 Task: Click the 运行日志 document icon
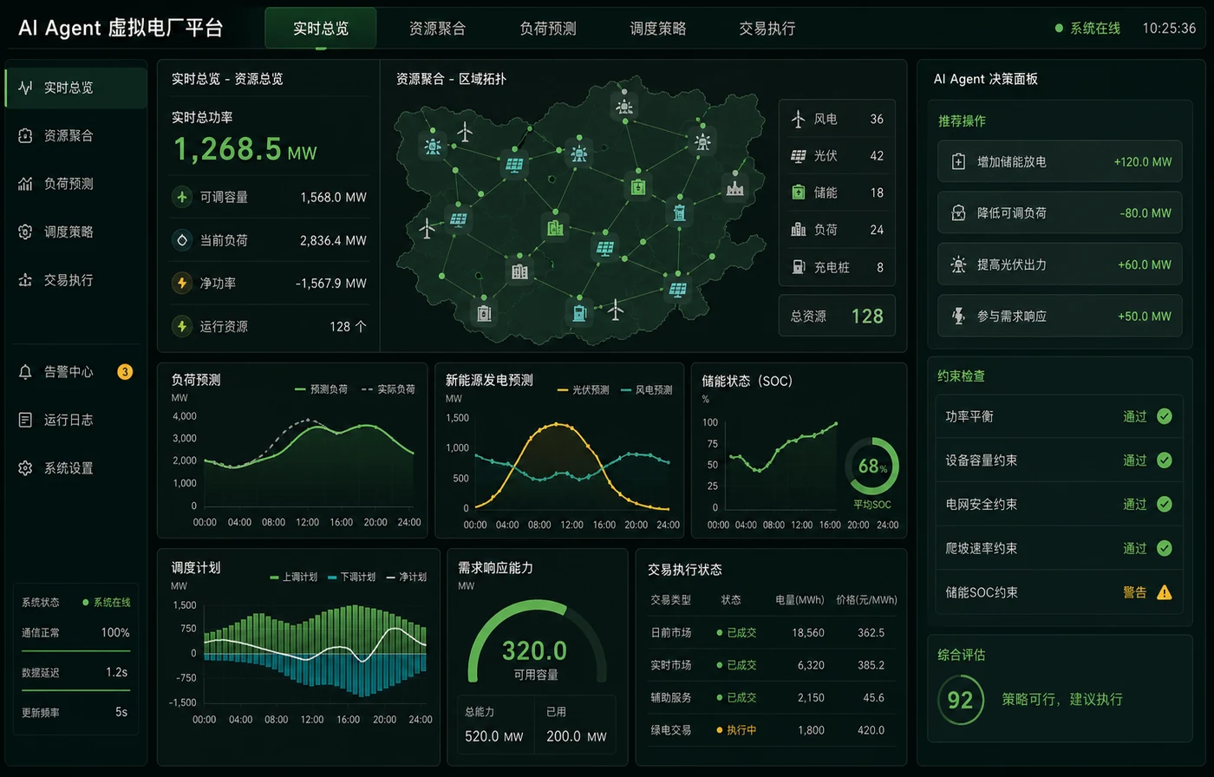tap(26, 420)
